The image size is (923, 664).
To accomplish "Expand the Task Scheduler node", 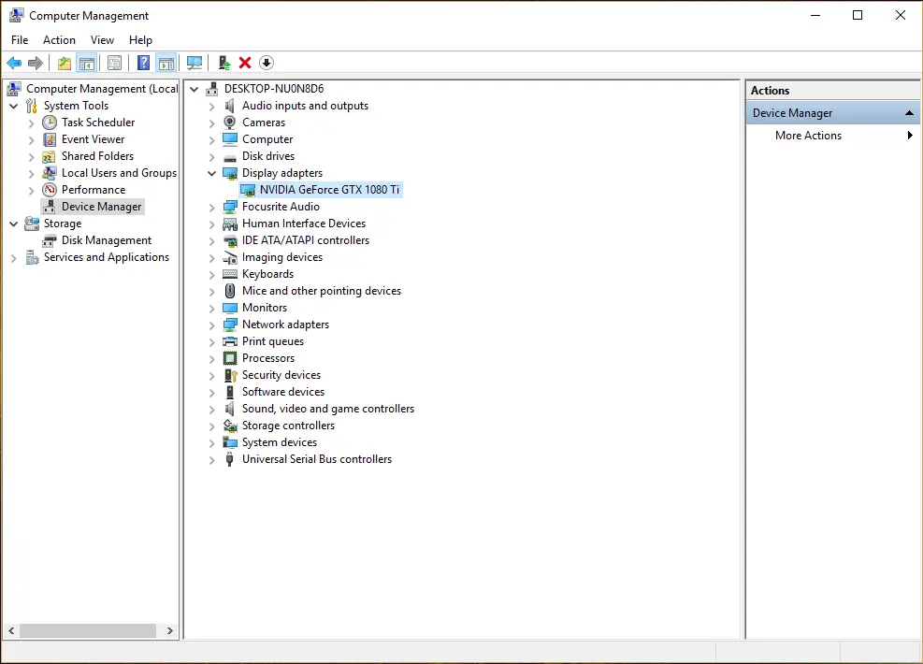I will [32, 123].
